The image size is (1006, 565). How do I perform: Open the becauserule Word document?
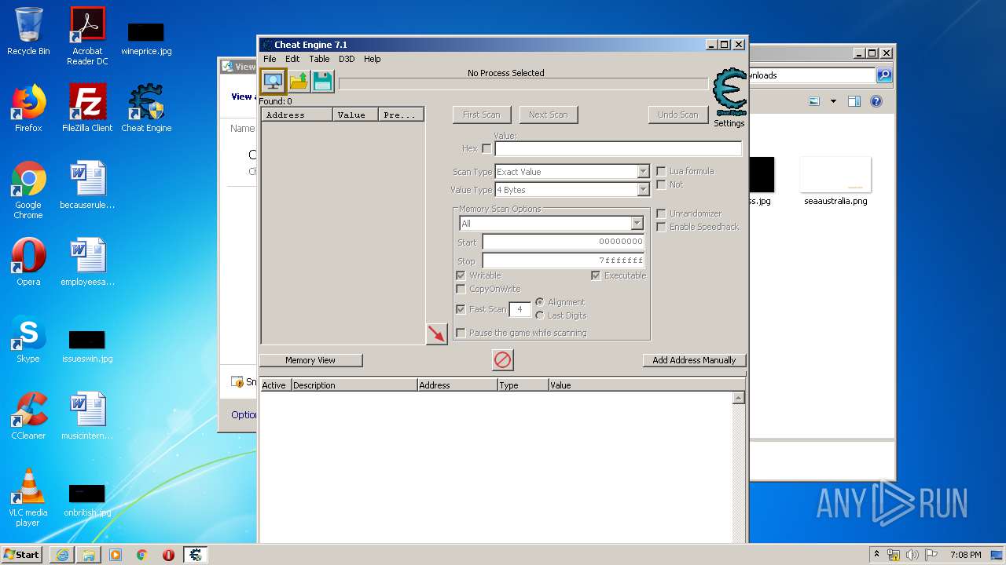(87, 185)
